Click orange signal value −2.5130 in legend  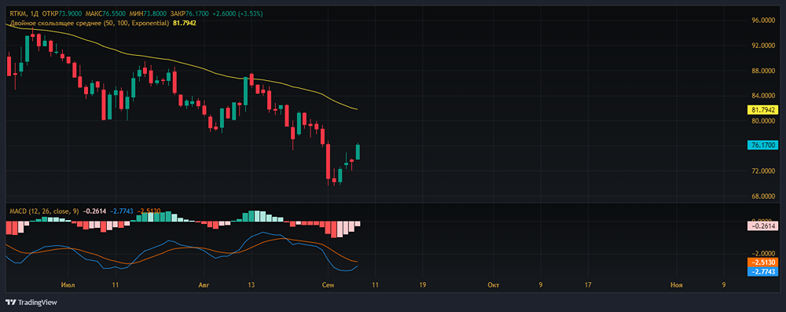point(149,211)
